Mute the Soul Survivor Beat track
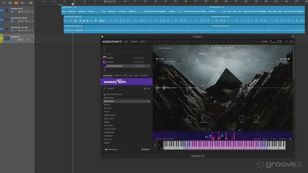The width and height of the screenshot is (308, 173). coord(19,21)
